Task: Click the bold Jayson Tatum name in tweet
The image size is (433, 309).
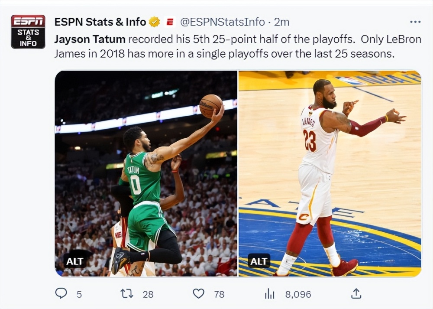Action: pos(90,39)
